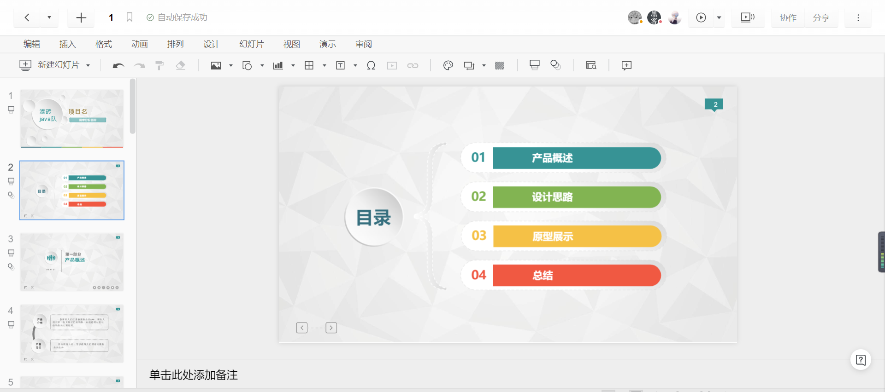
Task: Bookmark this document with the bookmark icon
Action: (x=130, y=17)
